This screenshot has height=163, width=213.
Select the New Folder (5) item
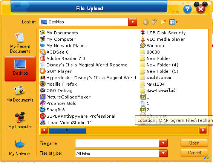159,71
